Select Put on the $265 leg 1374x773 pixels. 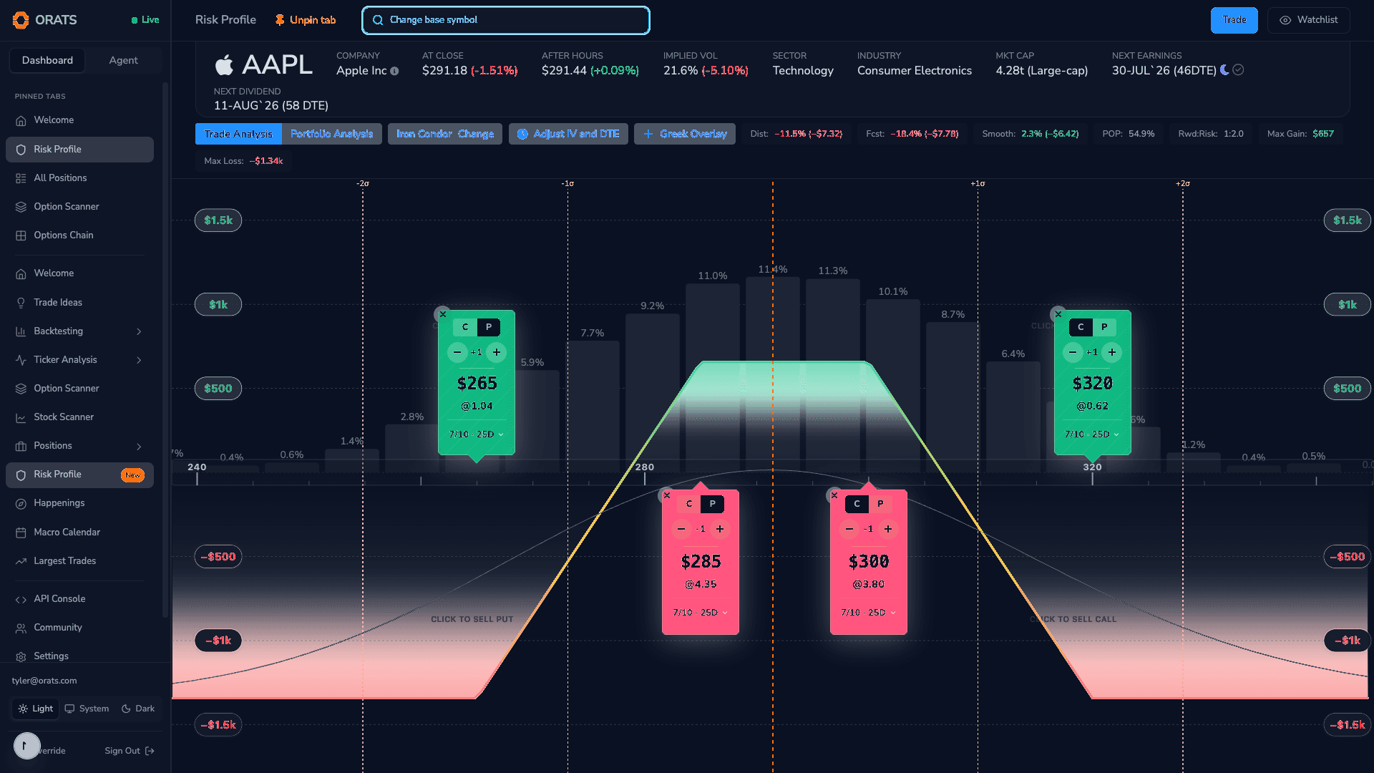coord(489,327)
